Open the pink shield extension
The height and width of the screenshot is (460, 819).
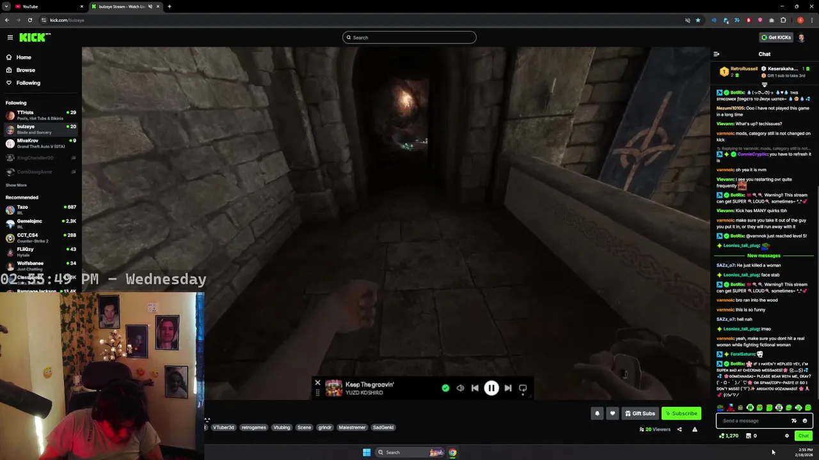[760, 20]
